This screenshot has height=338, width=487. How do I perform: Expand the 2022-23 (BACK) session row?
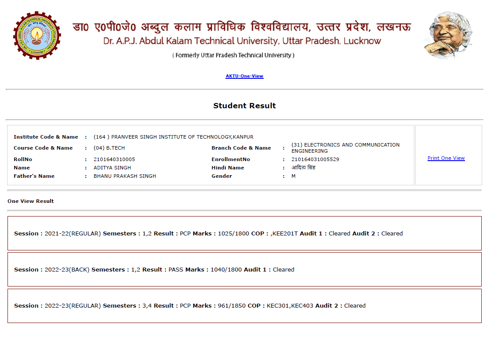pos(244,269)
